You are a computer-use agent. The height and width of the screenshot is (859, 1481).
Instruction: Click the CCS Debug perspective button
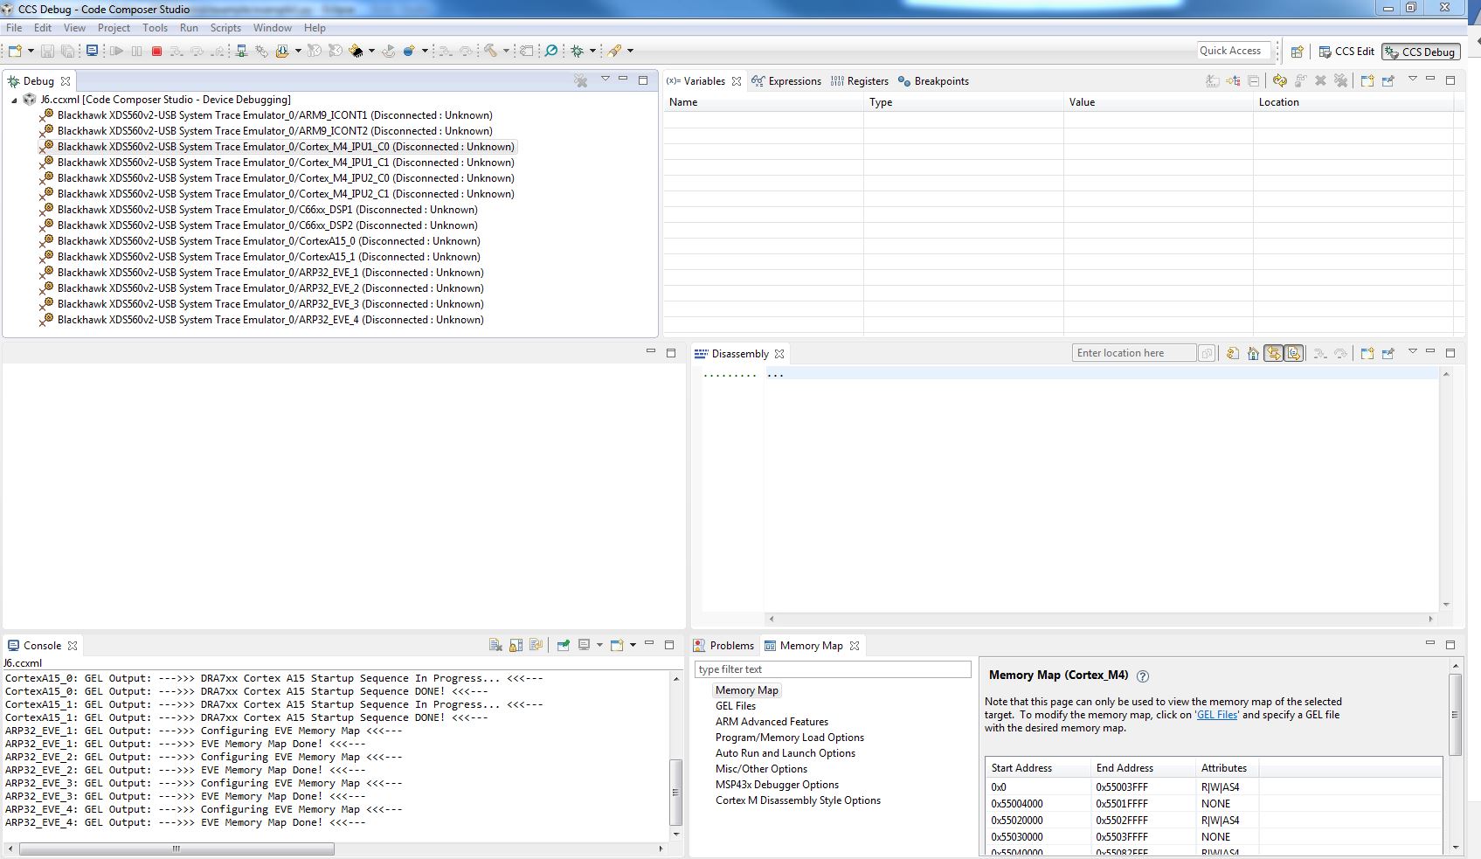1421,52
